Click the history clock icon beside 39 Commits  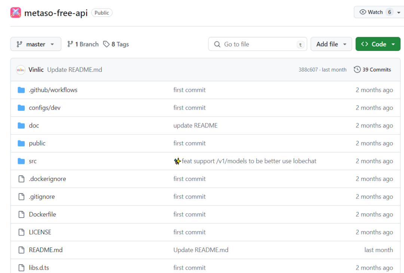[357, 69]
